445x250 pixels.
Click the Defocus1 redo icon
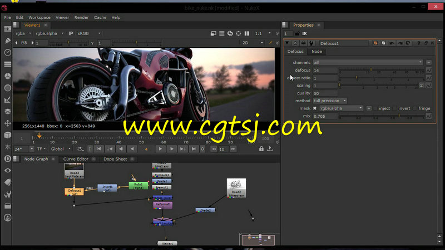pyautogui.click(x=400, y=43)
